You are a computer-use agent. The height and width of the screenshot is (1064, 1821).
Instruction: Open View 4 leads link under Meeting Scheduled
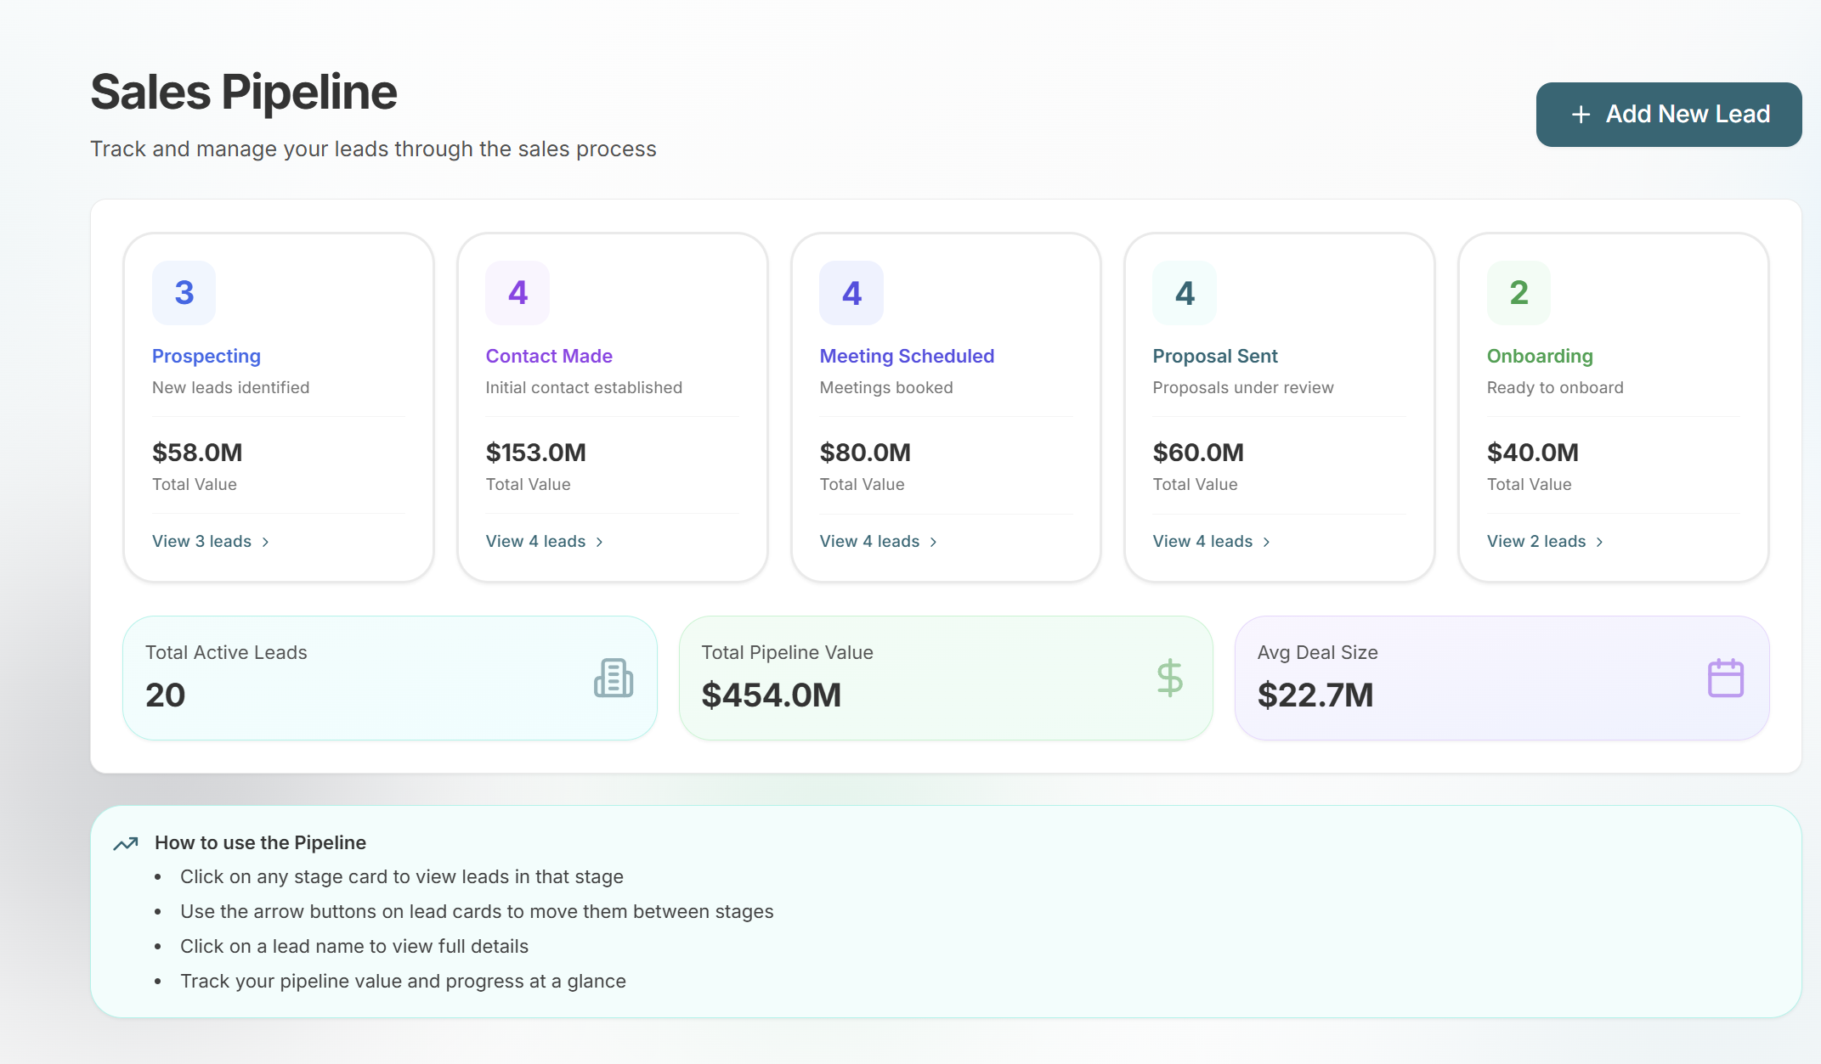869,542
